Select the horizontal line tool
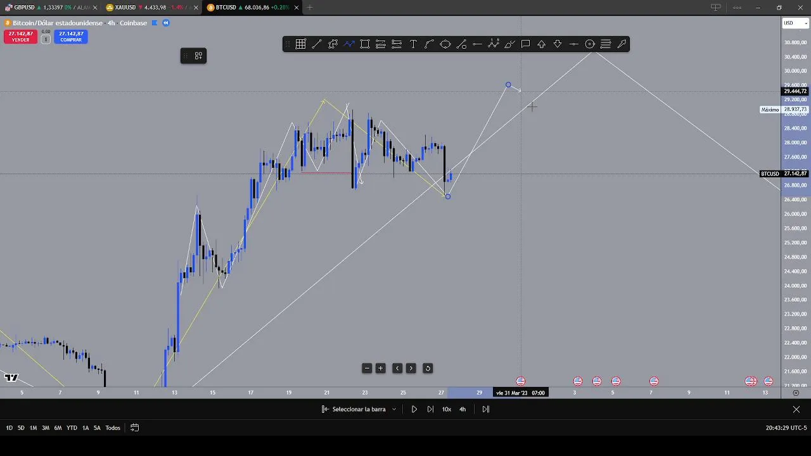The width and height of the screenshot is (811, 456). [x=477, y=44]
